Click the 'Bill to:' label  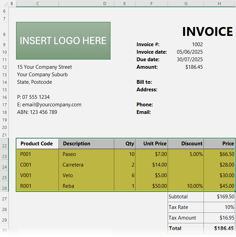144,82
